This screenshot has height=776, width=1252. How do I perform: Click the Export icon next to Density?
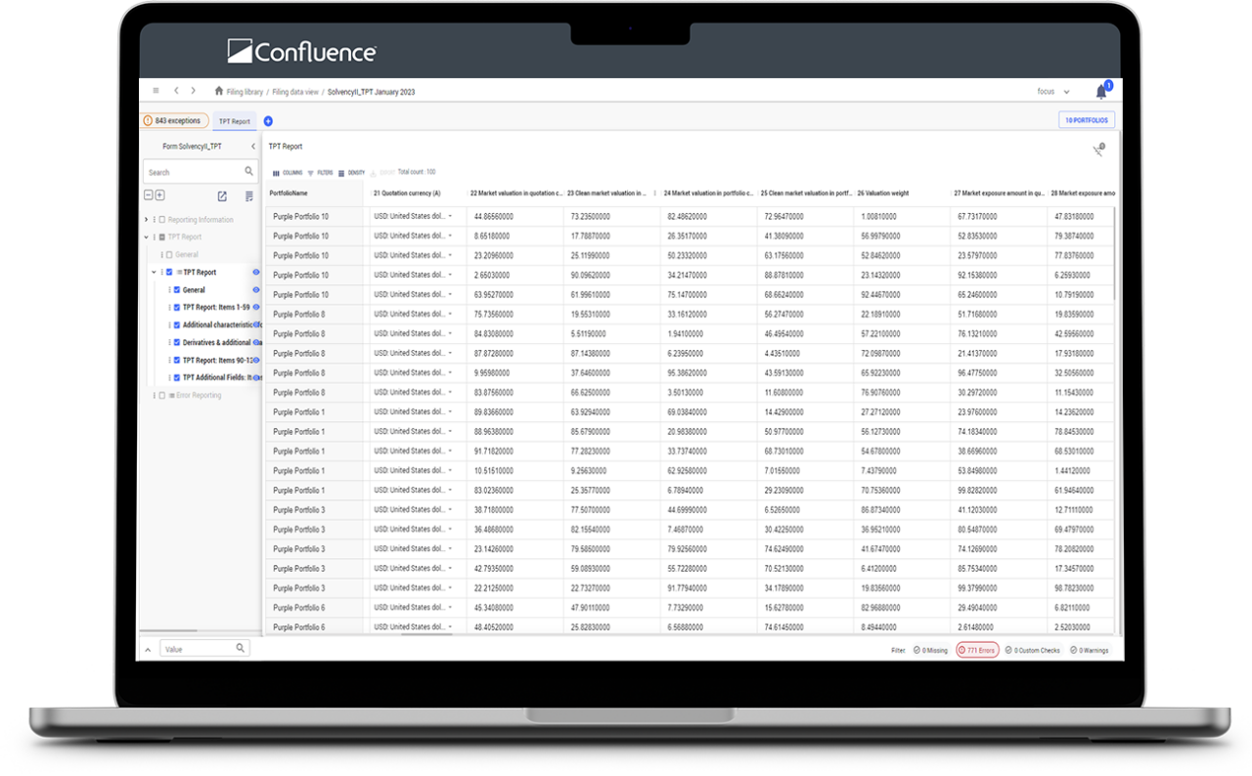pyautogui.click(x=373, y=172)
